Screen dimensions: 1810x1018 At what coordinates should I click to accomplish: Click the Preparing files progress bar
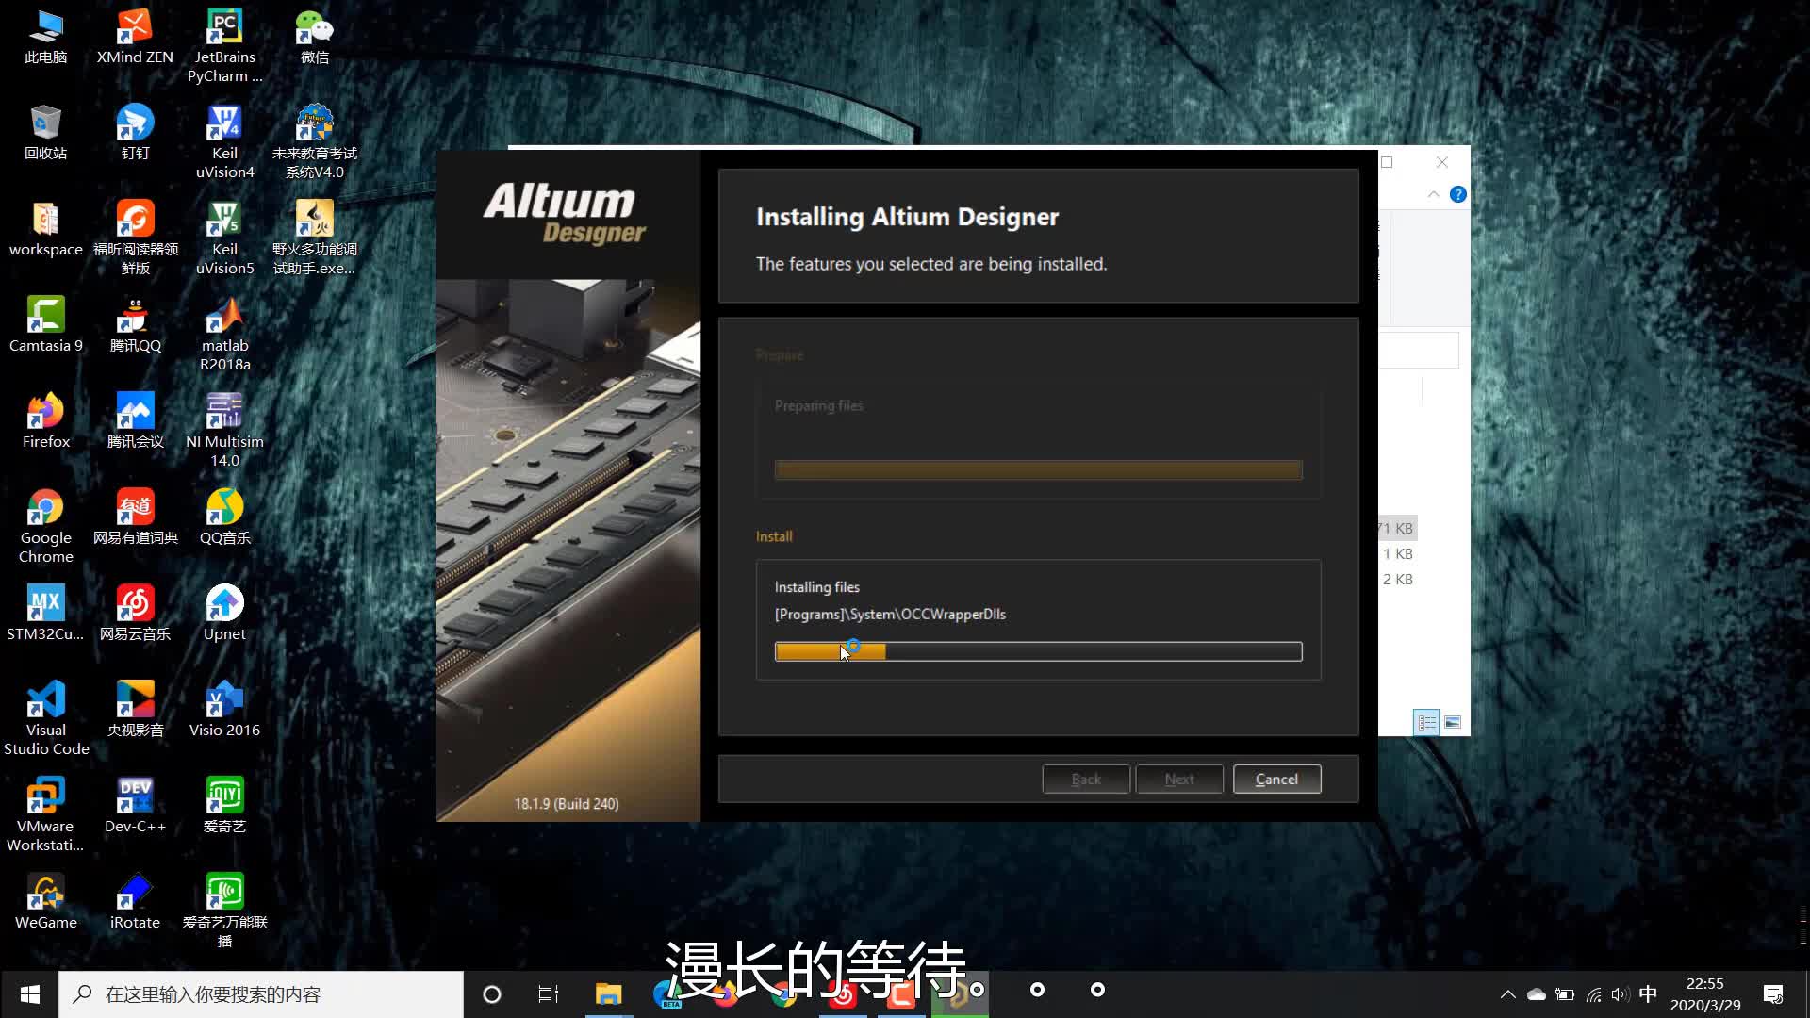1038,470
